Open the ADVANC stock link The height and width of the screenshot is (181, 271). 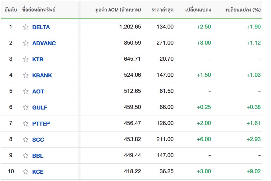coord(44,43)
